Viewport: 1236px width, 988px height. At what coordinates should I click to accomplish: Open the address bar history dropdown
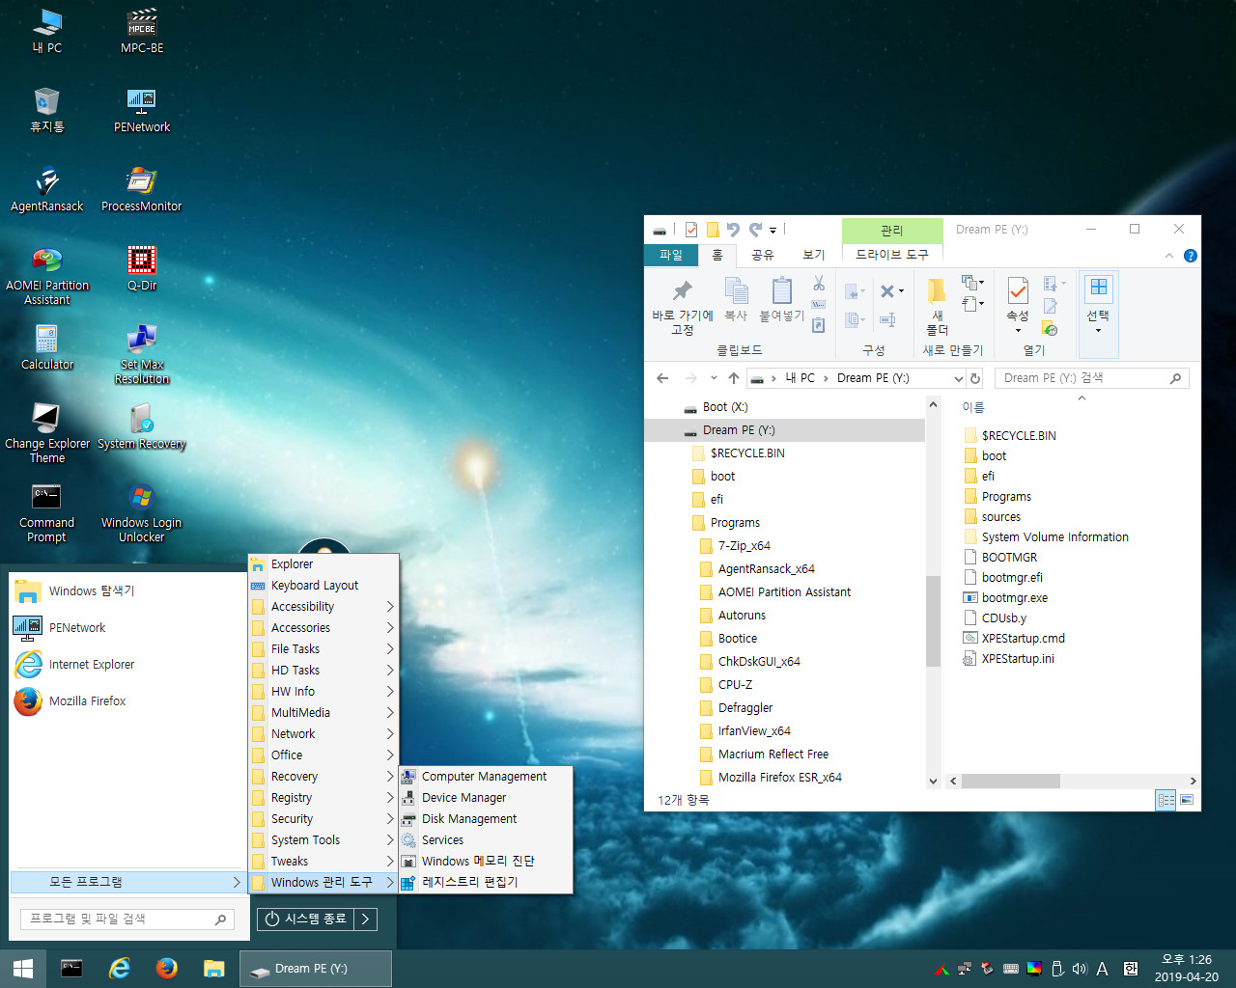[x=958, y=378]
